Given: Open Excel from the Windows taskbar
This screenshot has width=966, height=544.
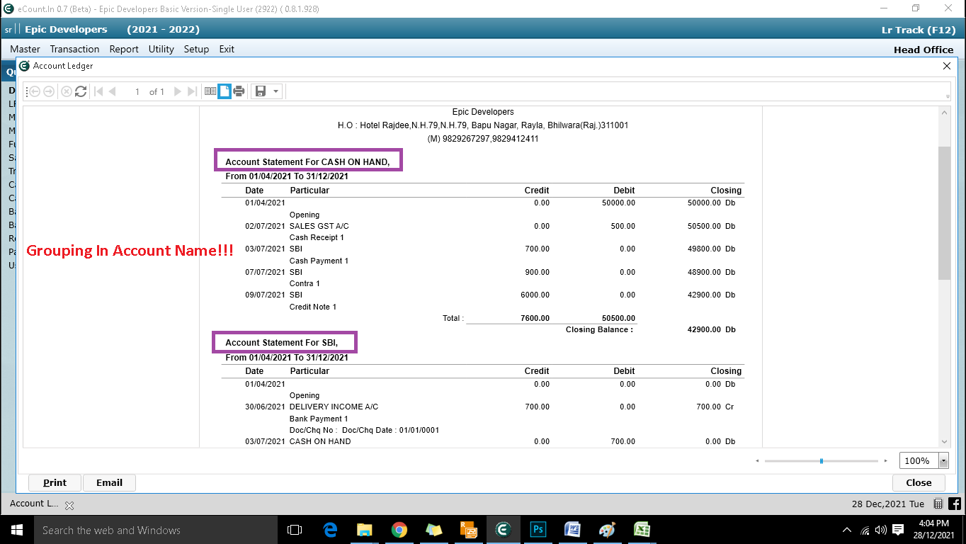Looking at the screenshot, I should coord(642,530).
